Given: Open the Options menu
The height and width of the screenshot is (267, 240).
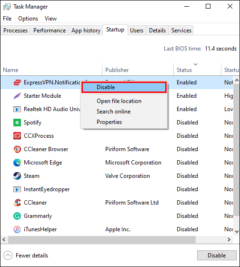Looking at the screenshot, I should (28, 19).
